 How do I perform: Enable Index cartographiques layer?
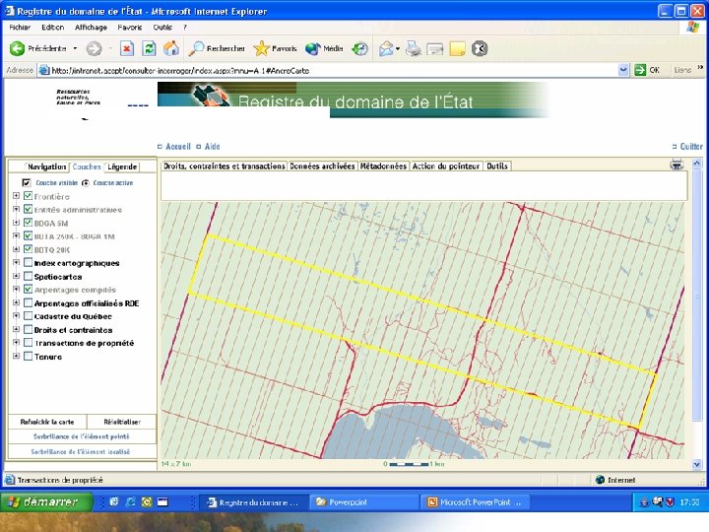[x=28, y=262]
